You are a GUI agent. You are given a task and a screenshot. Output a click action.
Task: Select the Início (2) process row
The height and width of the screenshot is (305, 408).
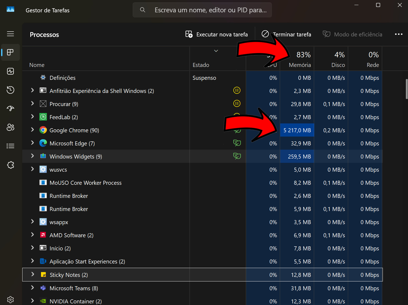pos(202,248)
